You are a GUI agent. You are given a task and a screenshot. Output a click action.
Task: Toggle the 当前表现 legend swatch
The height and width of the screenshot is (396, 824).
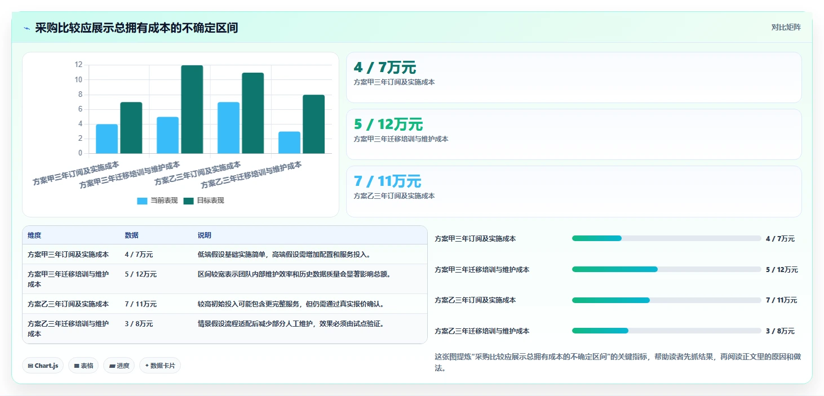click(142, 201)
